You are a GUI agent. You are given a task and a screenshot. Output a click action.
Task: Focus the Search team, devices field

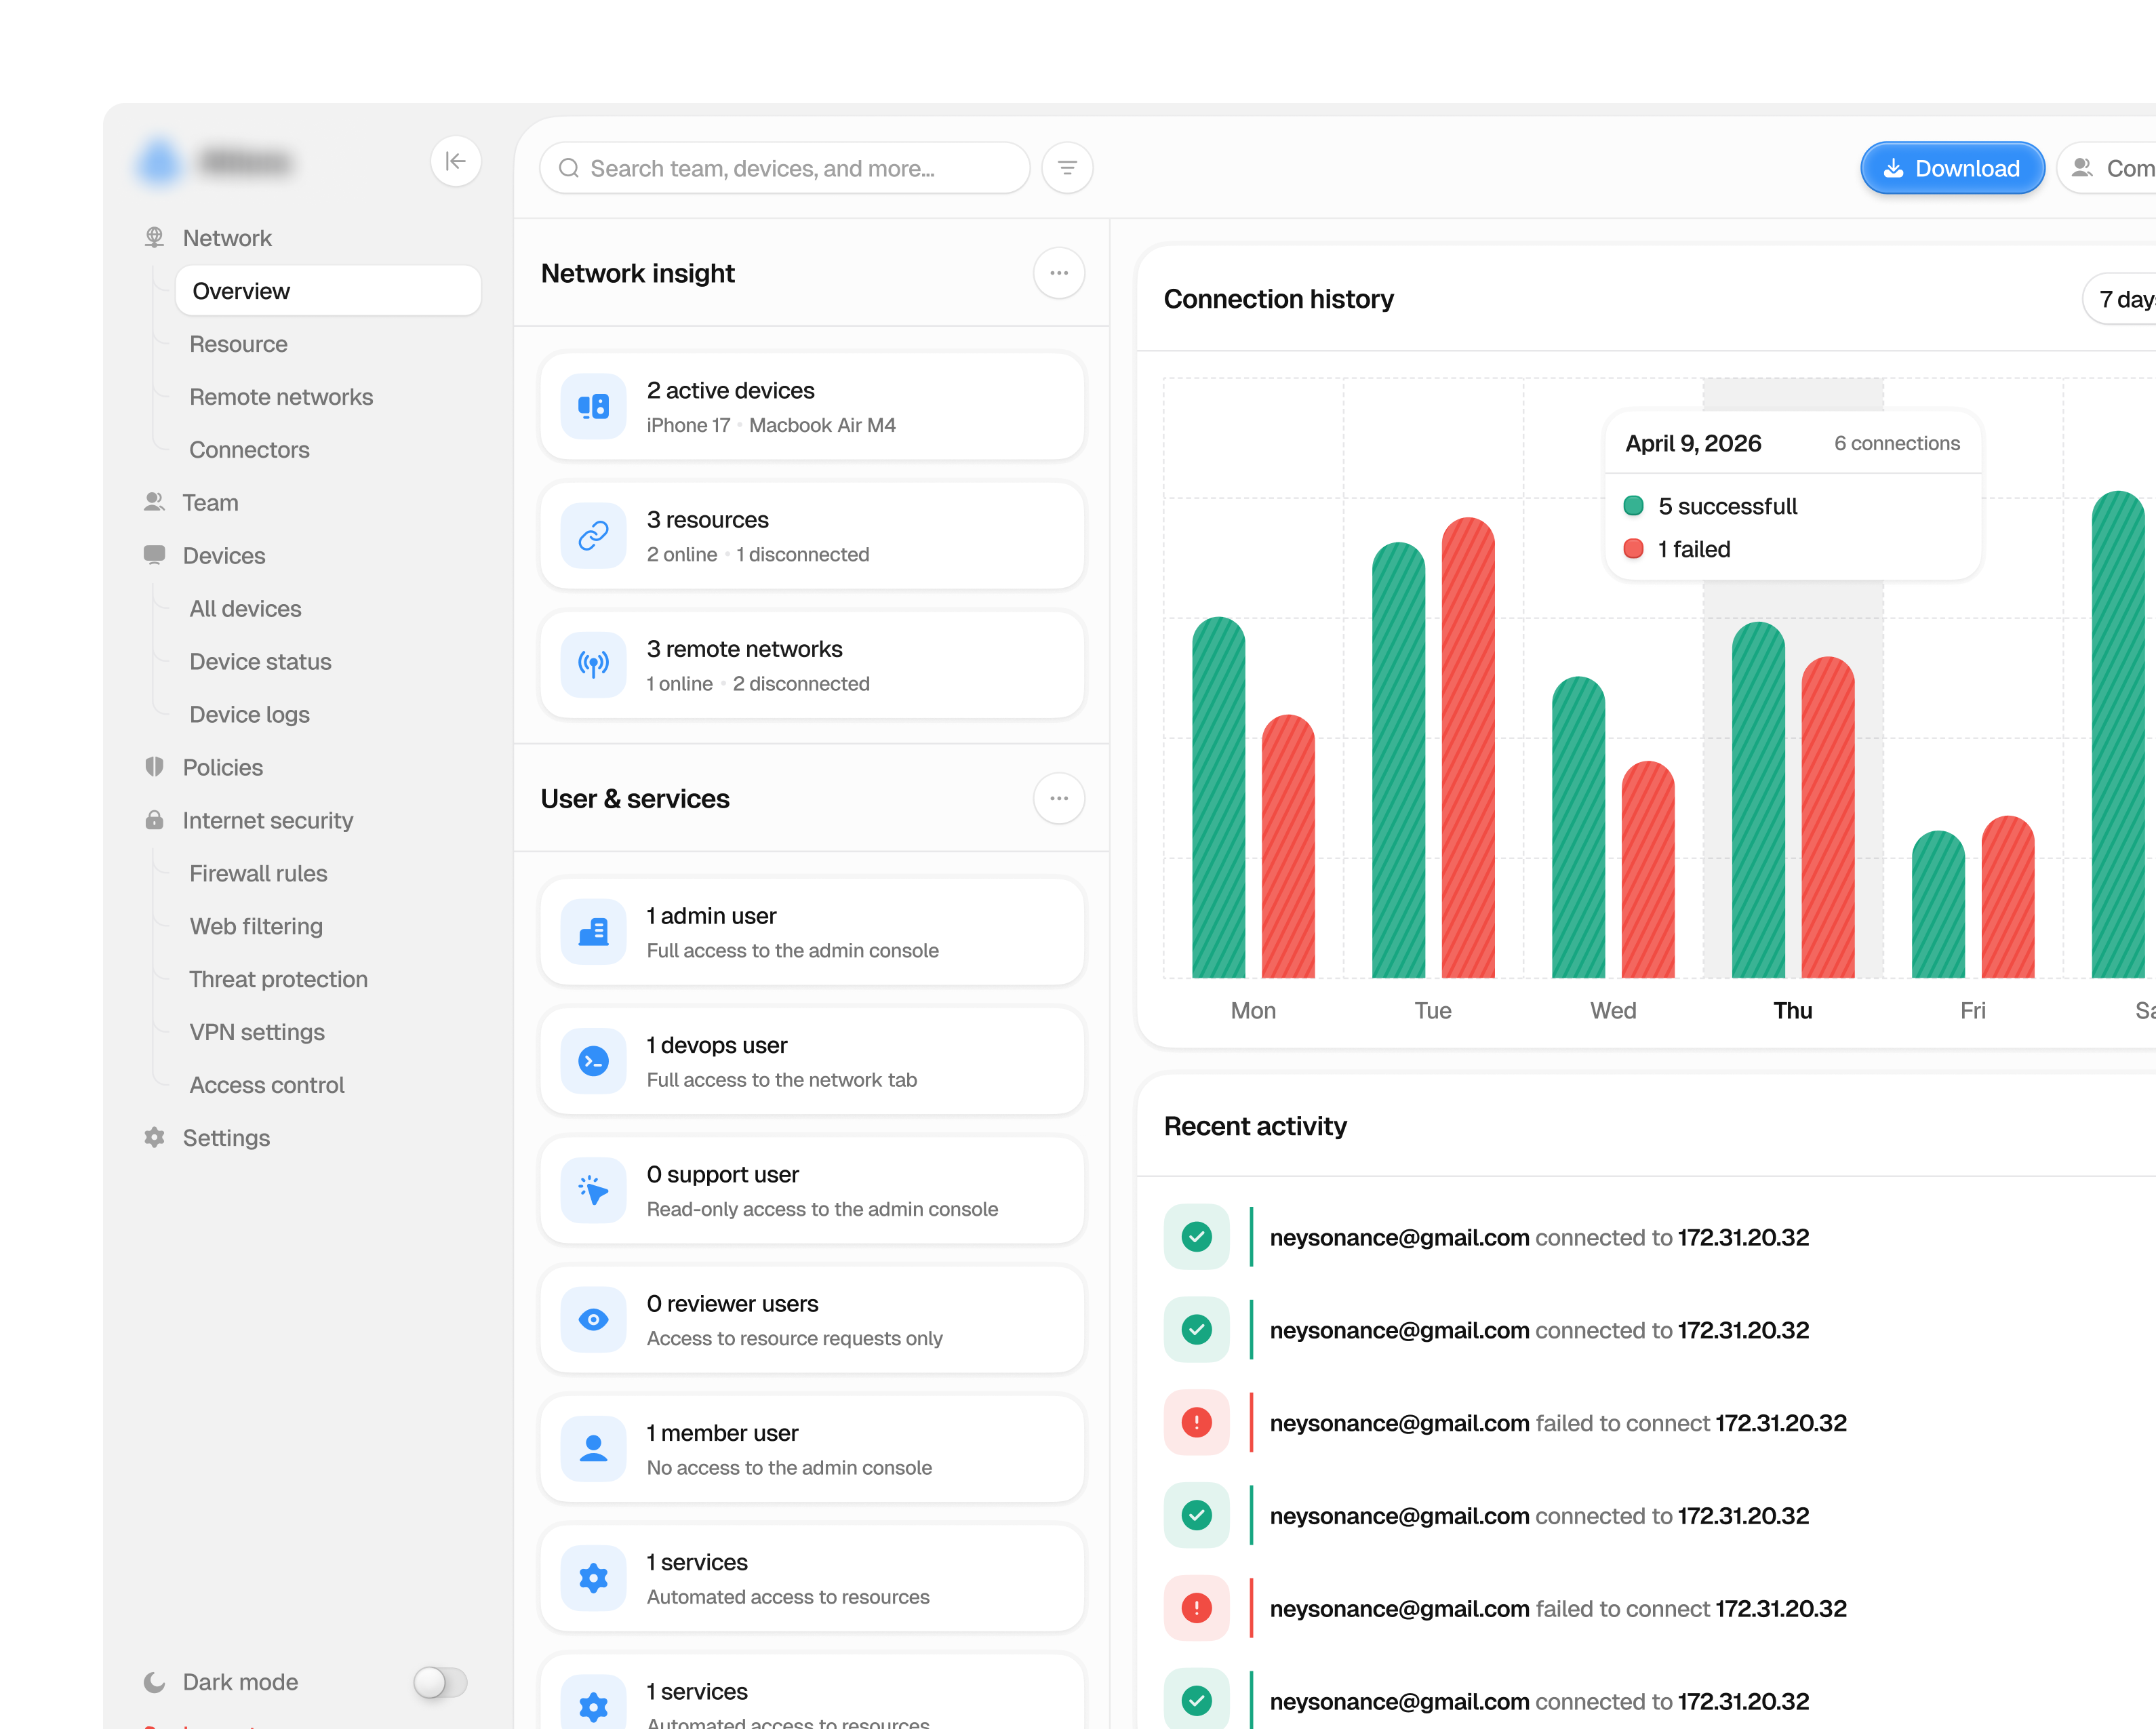click(x=785, y=168)
